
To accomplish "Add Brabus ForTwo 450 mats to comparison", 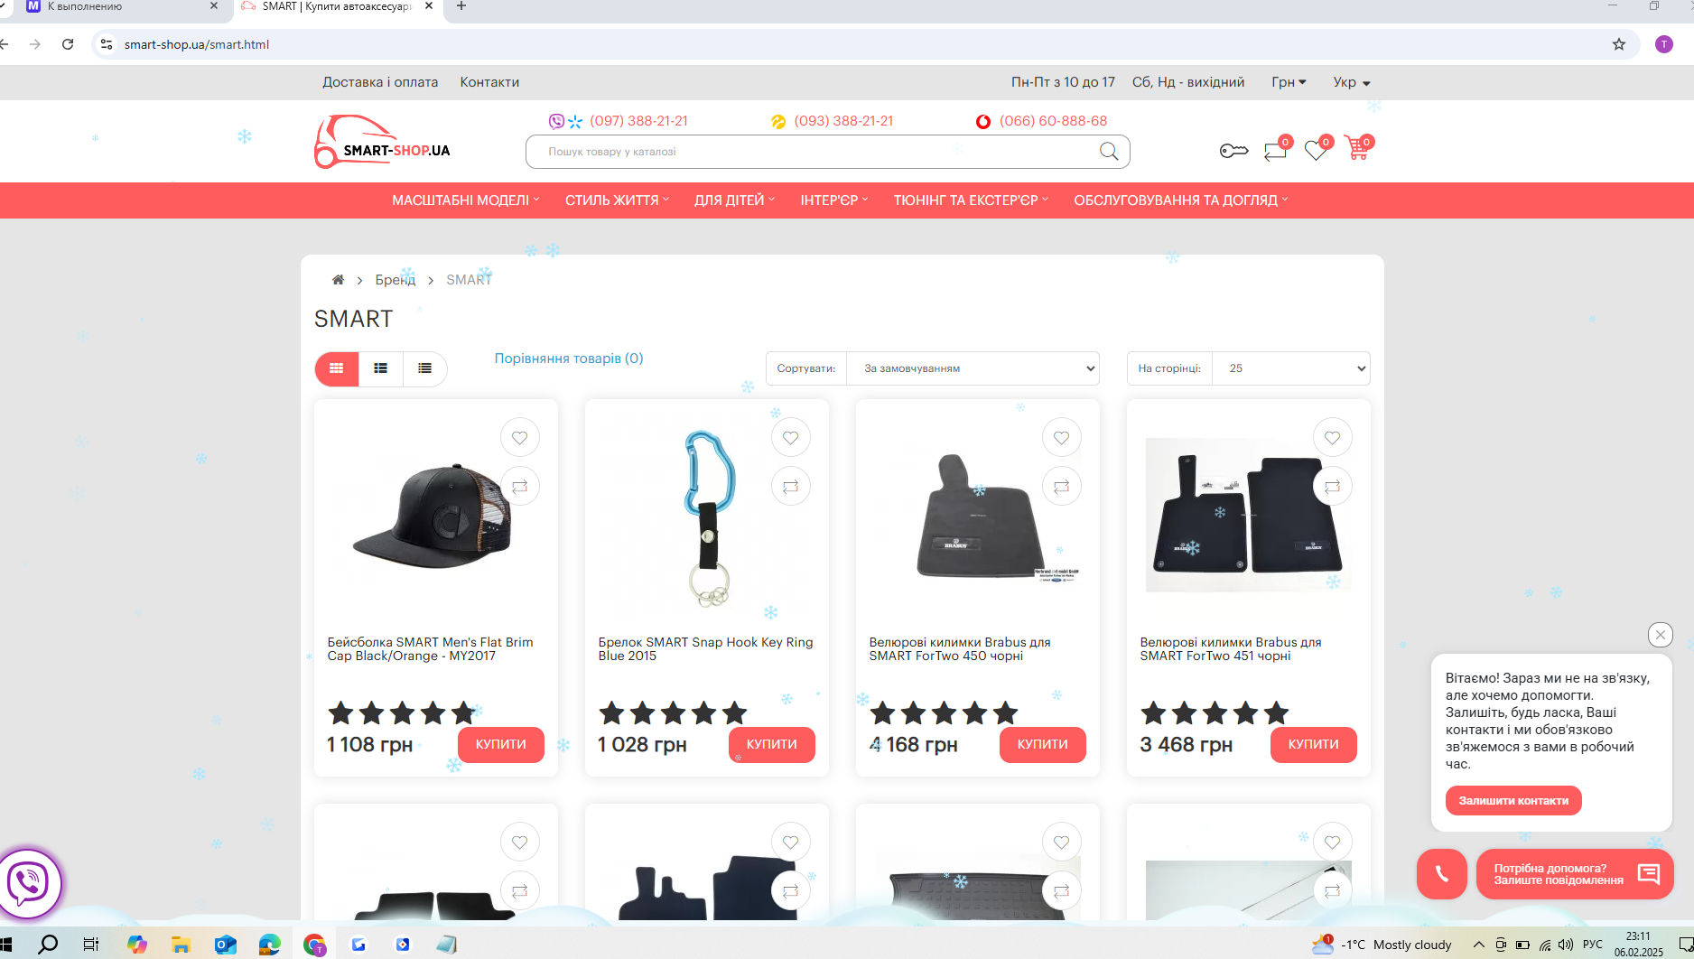I will tap(1062, 487).
